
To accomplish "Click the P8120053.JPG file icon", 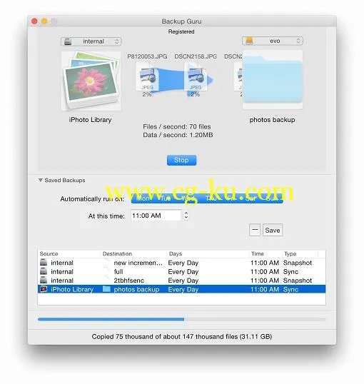I will point(147,77).
